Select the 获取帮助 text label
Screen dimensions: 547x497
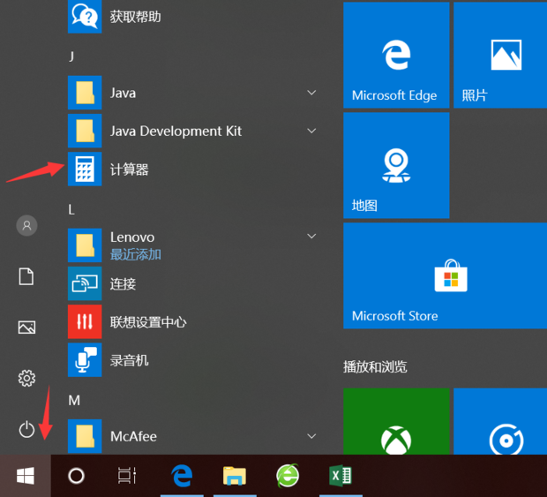[x=135, y=17]
